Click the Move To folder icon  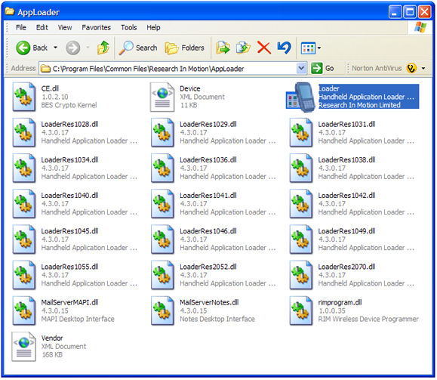[x=223, y=48]
